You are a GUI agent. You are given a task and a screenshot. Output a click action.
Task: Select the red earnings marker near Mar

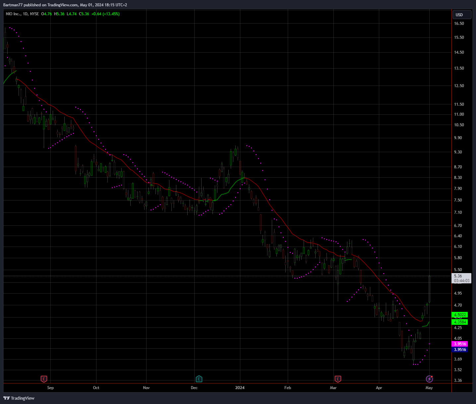click(338, 379)
